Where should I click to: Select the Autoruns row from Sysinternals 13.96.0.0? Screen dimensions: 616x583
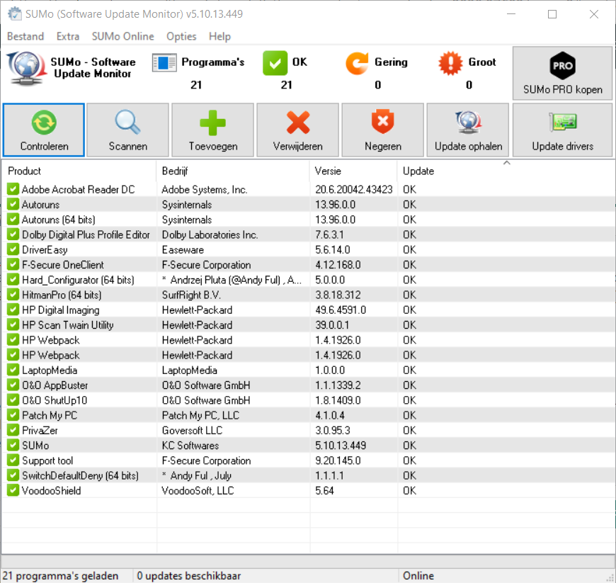pyautogui.click(x=308, y=205)
